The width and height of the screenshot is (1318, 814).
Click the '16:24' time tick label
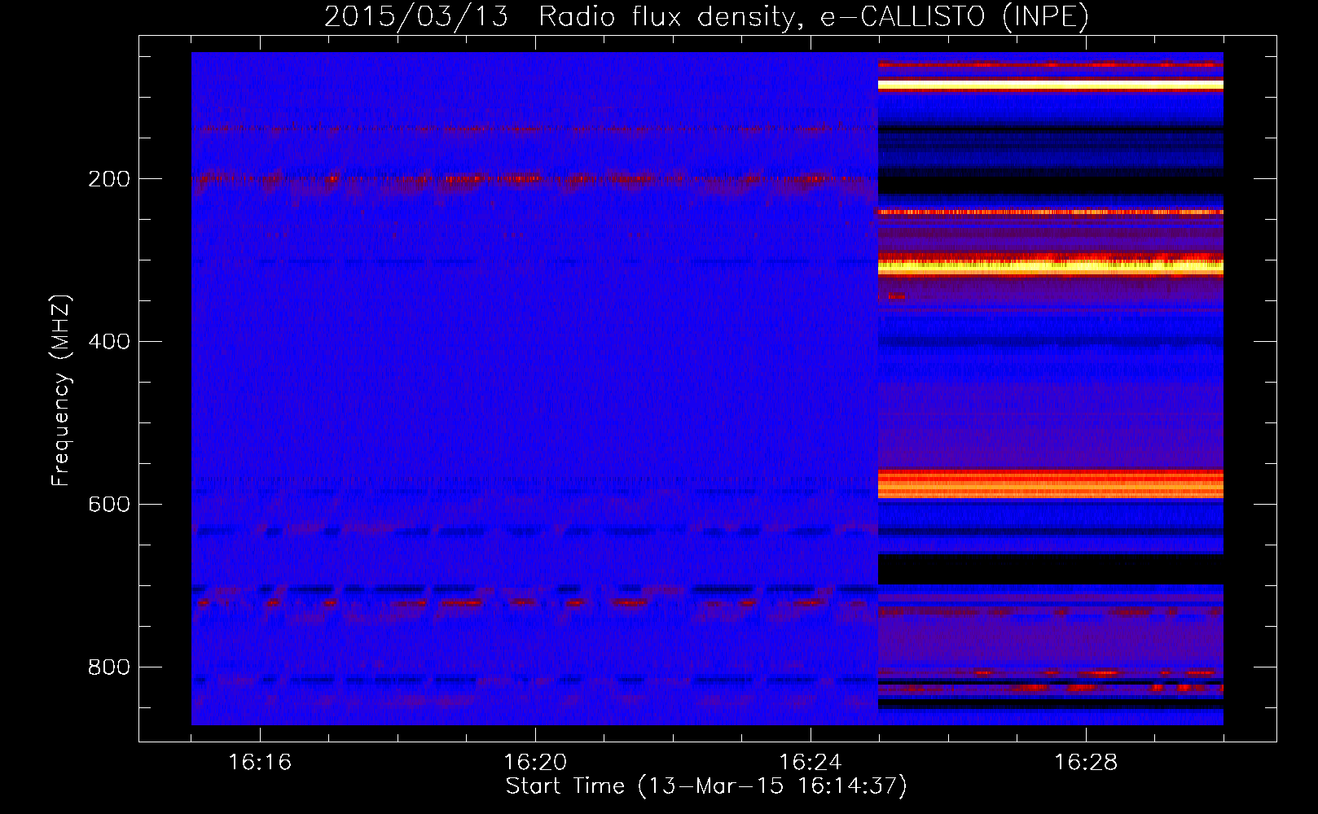pos(811,763)
